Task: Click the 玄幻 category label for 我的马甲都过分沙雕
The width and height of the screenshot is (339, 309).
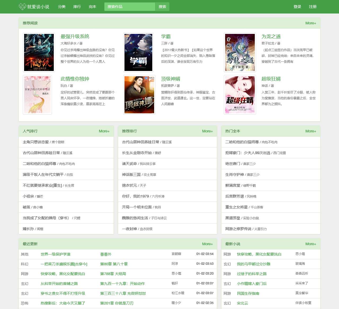Action: point(228,264)
